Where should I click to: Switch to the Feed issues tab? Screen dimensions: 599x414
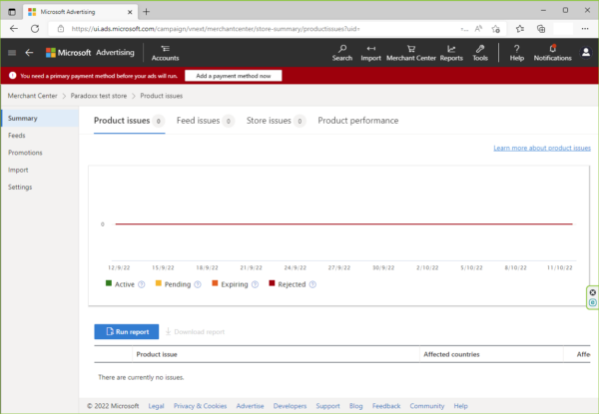pyautogui.click(x=199, y=121)
